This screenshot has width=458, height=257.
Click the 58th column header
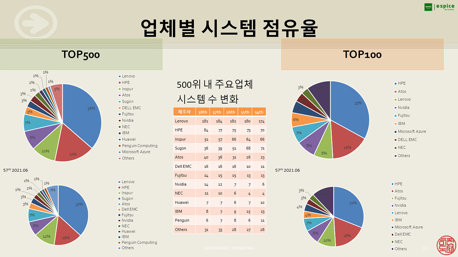[203, 112]
